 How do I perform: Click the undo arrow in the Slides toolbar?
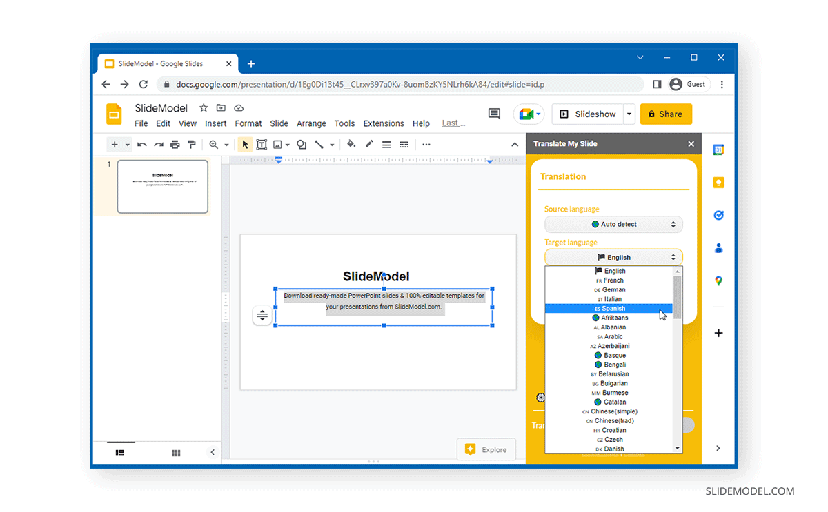tap(142, 145)
